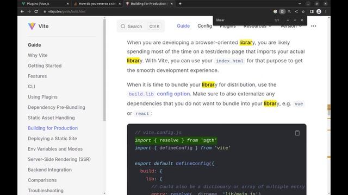The width and height of the screenshot is (348, 195).
Task: Click the Vite site title text
Action: click(43, 26)
